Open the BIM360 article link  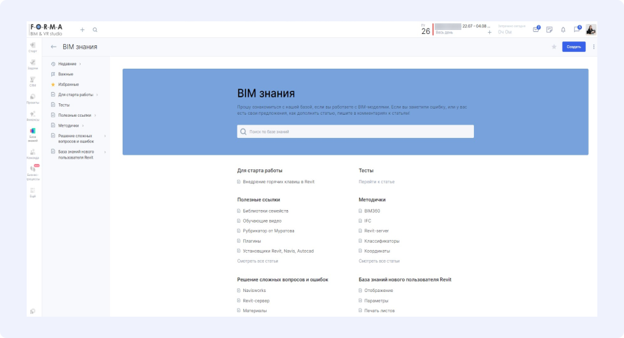pos(372,211)
